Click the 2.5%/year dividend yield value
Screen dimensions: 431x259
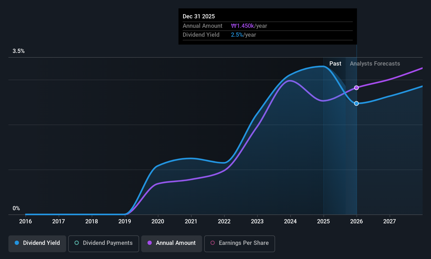(243, 35)
